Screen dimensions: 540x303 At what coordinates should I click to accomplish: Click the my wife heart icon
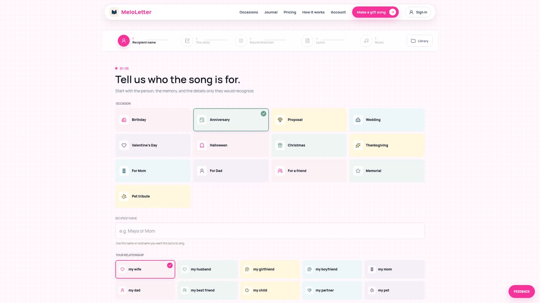pyautogui.click(x=122, y=269)
